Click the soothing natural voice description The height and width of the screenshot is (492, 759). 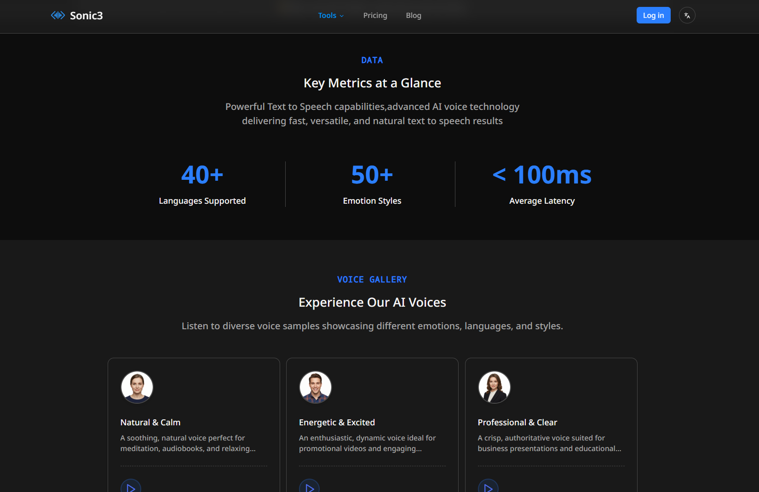pos(188,443)
